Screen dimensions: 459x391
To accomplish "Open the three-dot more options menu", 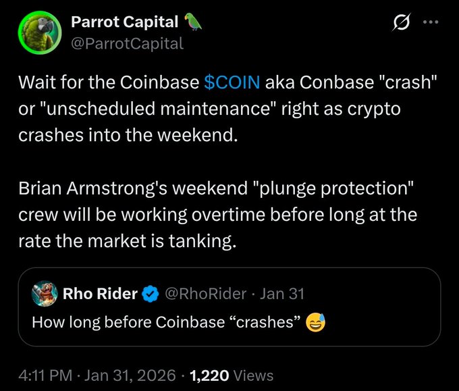I will point(429,24).
